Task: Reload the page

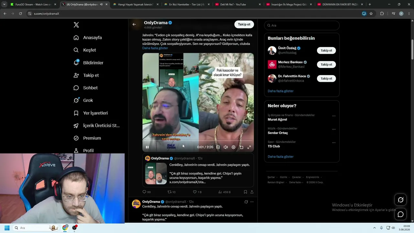Action: click(20, 14)
